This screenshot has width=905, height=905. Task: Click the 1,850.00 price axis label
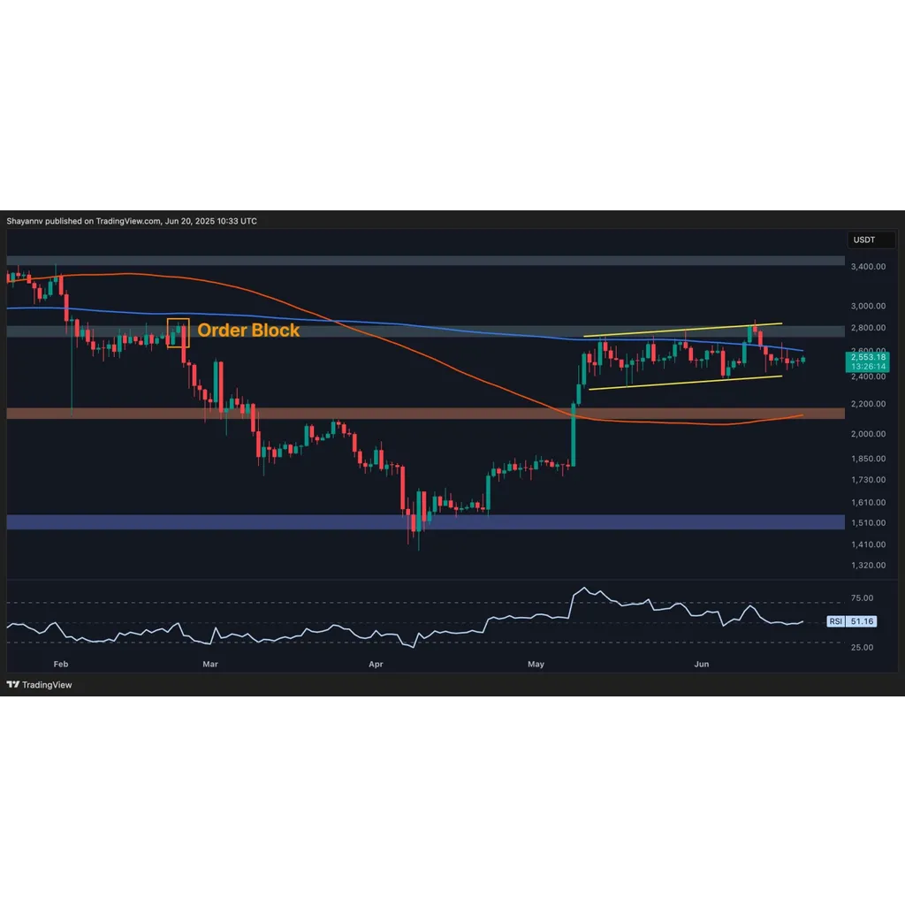[x=868, y=459]
